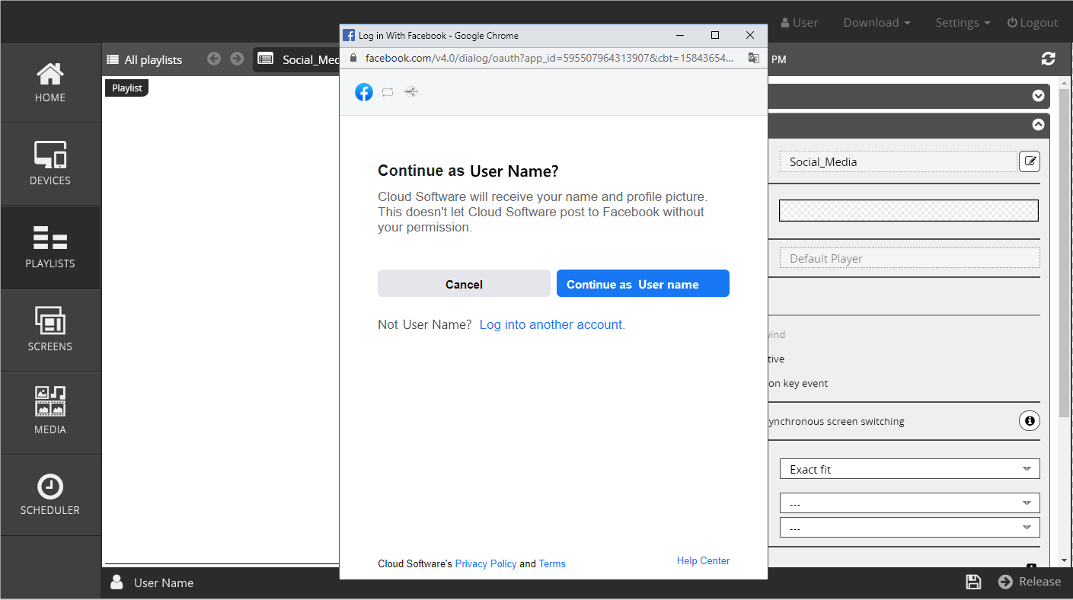
Task: Open the All playlists list
Action: [145, 59]
